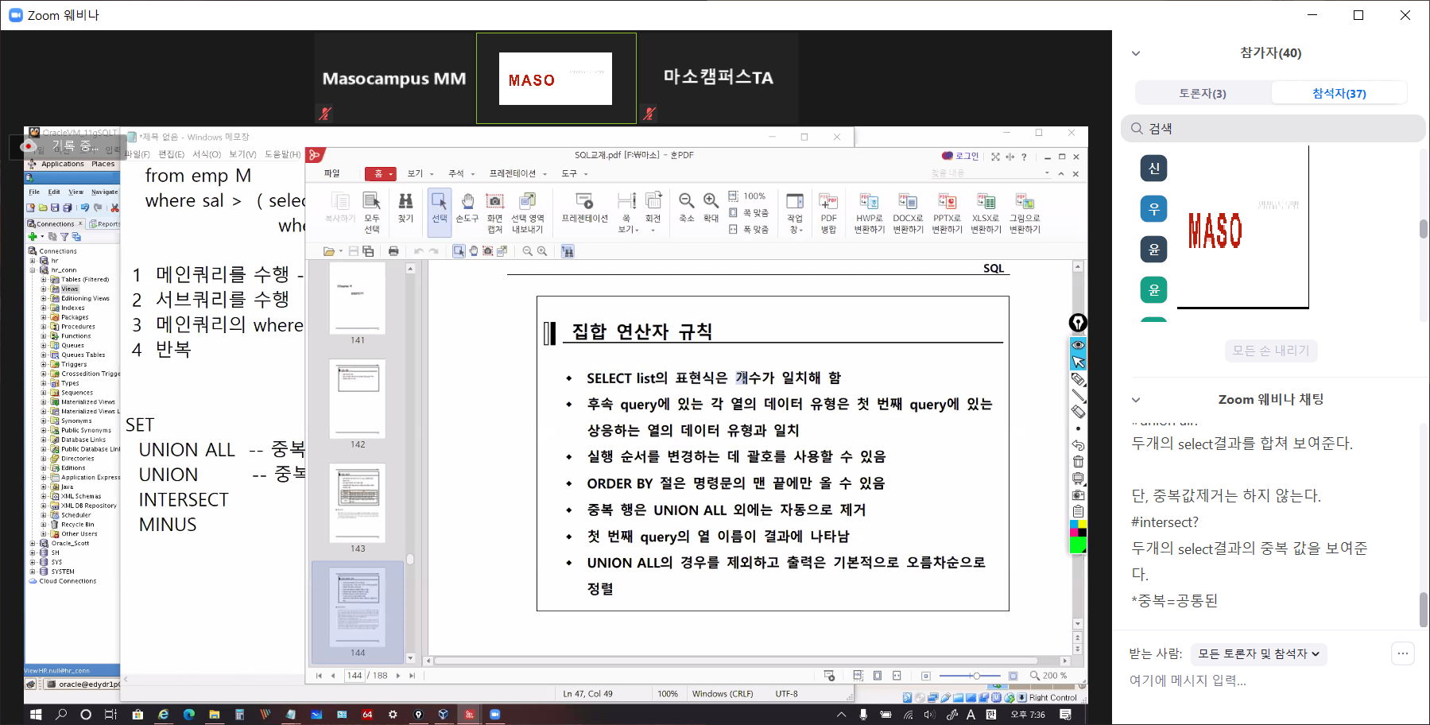Click the trash icon in annotation toolbar
This screenshot has height=725, width=1430.
point(1078,462)
